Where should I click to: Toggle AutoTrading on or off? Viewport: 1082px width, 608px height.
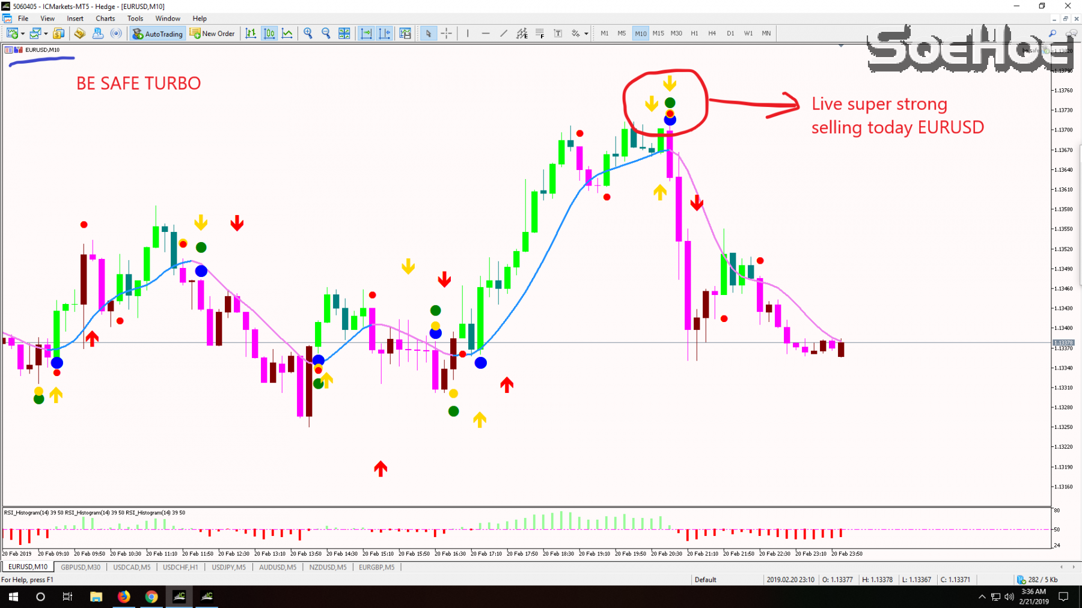[157, 34]
